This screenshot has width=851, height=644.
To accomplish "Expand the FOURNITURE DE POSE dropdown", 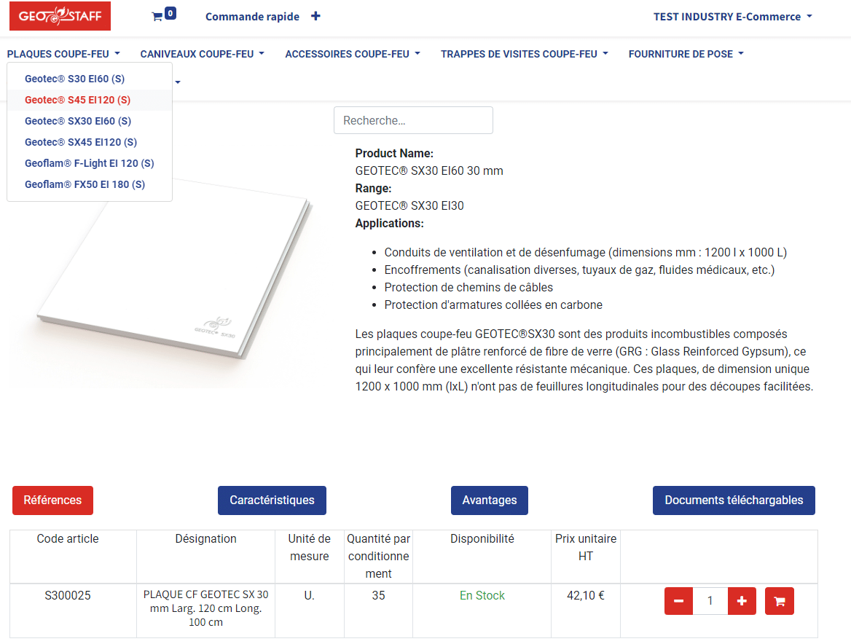I will point(685,53).
